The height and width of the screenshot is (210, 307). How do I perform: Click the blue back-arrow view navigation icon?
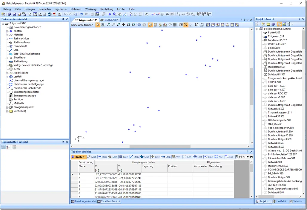(x=139, y=25)
